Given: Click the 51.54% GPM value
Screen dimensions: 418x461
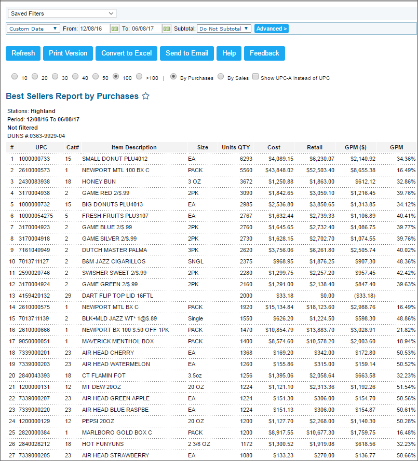Looking at the screenshot, I should [406, 387].
